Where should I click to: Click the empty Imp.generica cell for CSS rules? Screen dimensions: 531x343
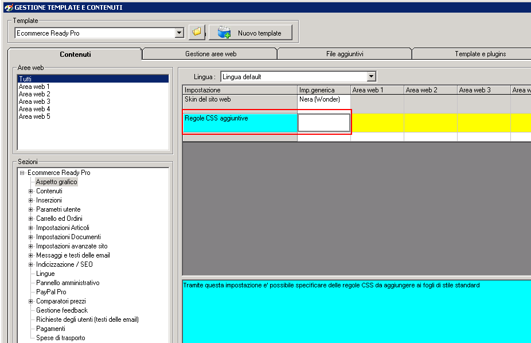(324, 123)
